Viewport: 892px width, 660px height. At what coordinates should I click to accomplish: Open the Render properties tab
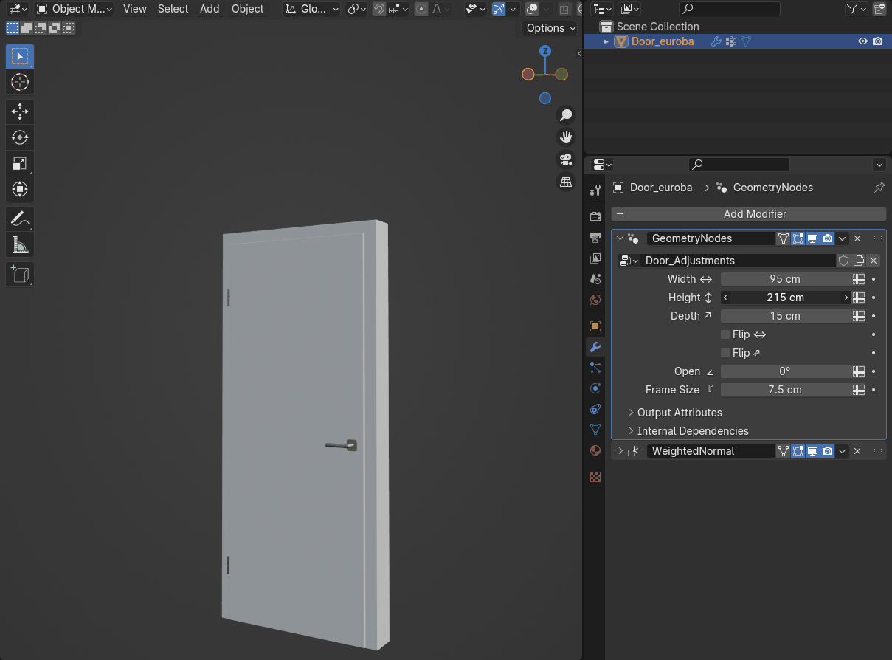[595, 216]
